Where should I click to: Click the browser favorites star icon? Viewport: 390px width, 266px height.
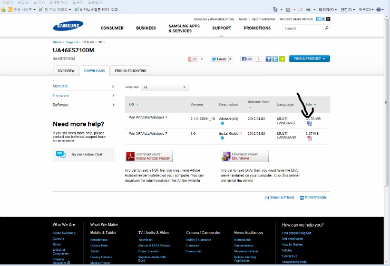click(x=3, y=9)
